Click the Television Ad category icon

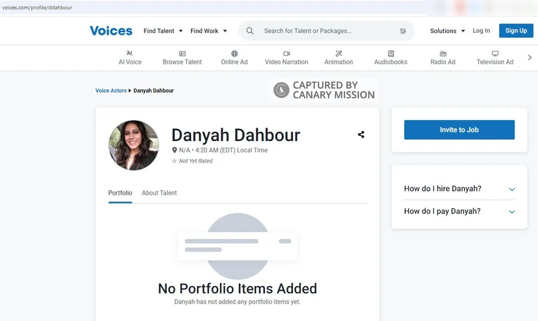coord(495,54)
